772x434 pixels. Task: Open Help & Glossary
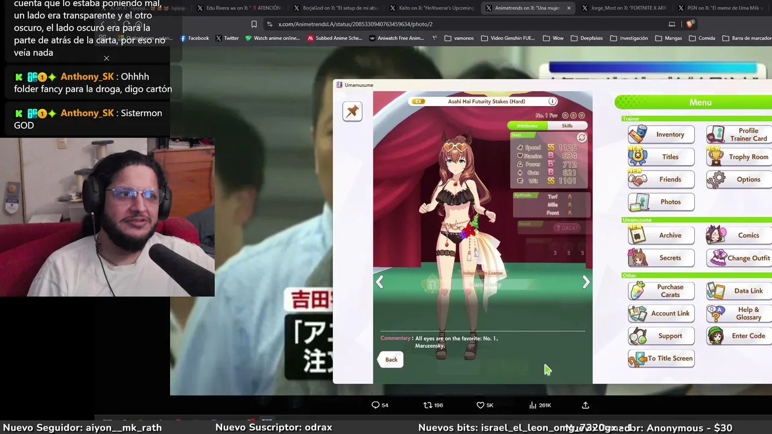tap(739, 313)
